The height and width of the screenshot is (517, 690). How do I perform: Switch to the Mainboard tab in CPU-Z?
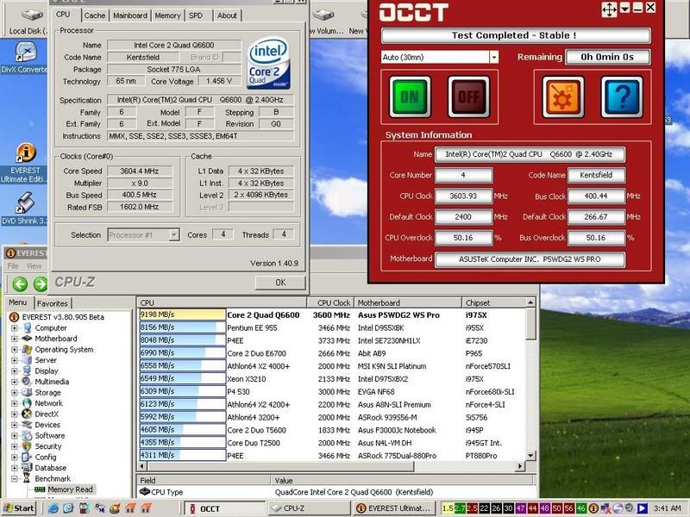tap(130, 16)
